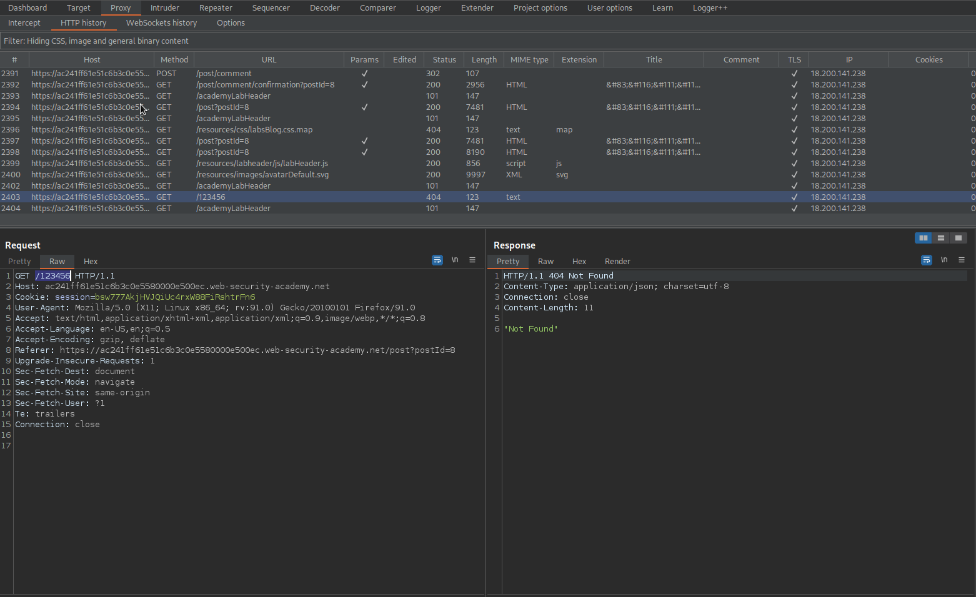
Task: Select request 2391 POST /post/comment
Action: pyautogui.click(x=487, y=73)
